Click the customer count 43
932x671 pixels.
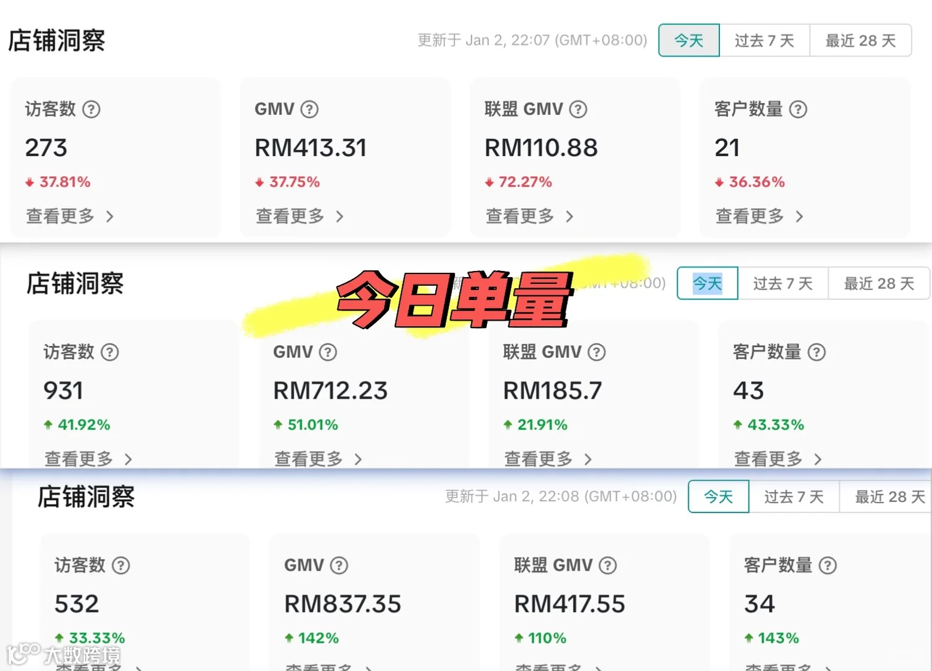pos(749,391)
